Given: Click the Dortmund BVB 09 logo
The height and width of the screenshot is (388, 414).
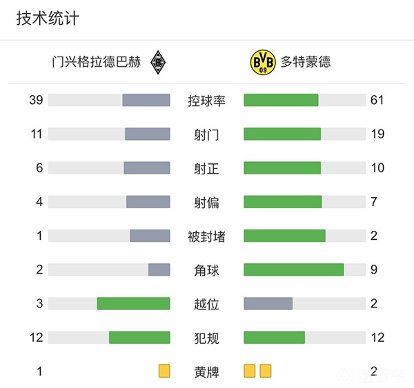Looking at the screenshot, I should pyautogui.click(x=262, y=62).
